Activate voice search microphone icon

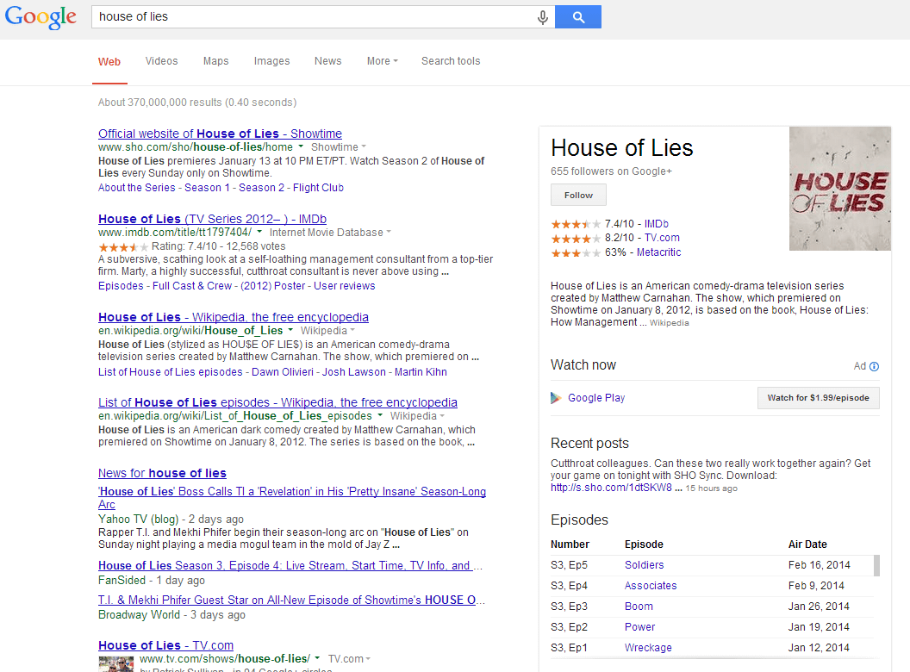[543, 17]
